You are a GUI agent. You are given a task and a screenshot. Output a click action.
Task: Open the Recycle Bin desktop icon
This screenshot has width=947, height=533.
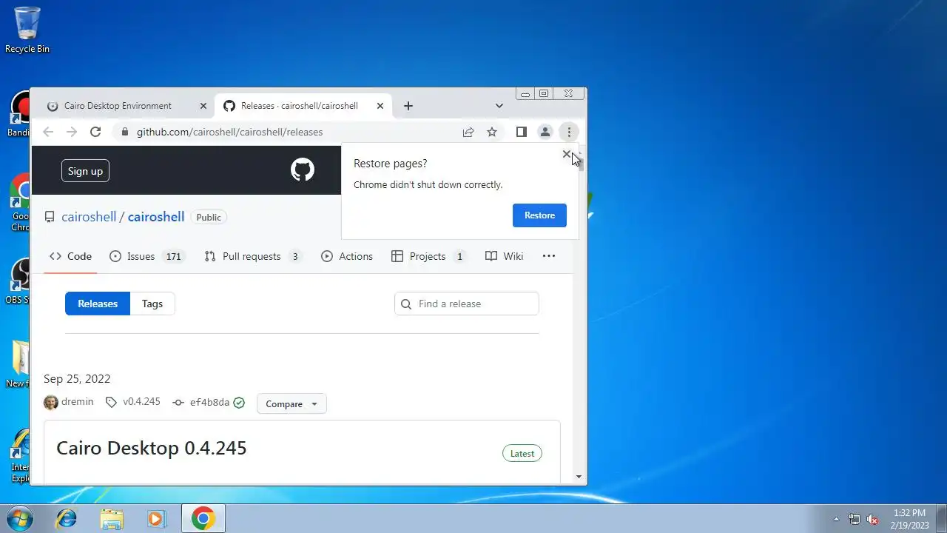pos(27,30)
